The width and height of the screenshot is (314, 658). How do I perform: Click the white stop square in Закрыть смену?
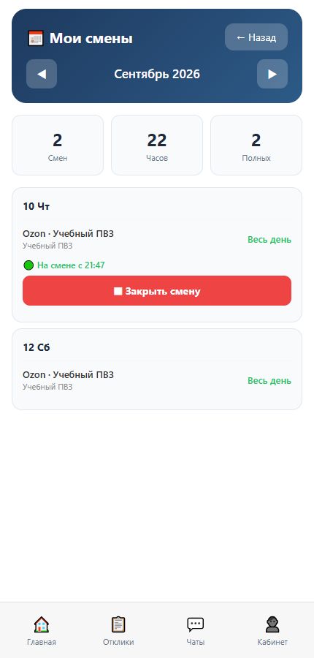coord(118,291)
